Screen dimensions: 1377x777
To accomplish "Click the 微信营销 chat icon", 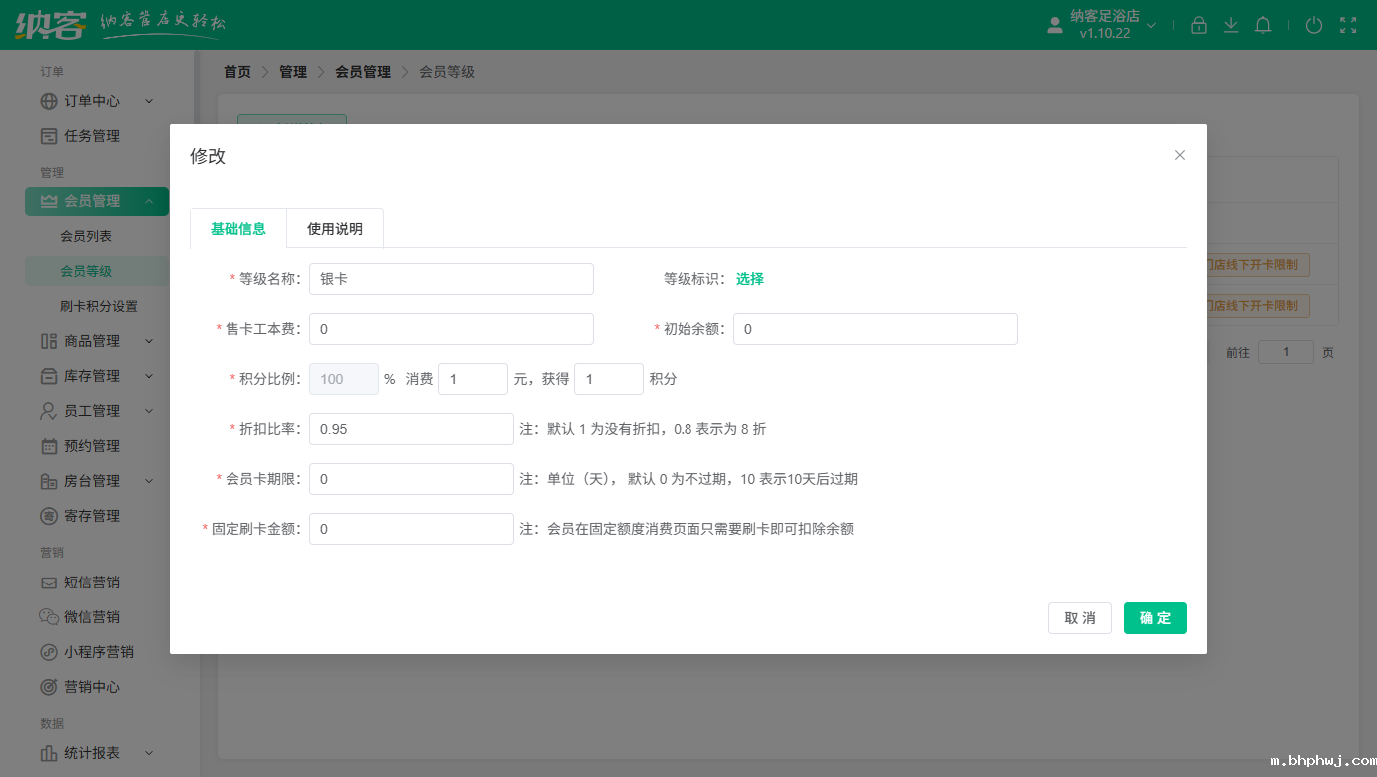I will tap(48, 617).
